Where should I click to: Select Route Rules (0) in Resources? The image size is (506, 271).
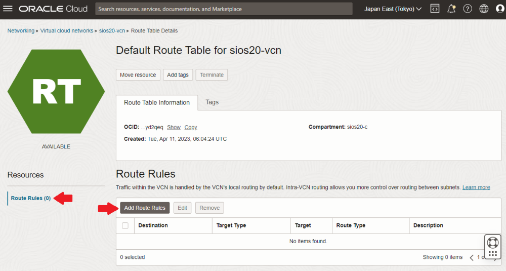pyautogui.click(x=31, y=198)
